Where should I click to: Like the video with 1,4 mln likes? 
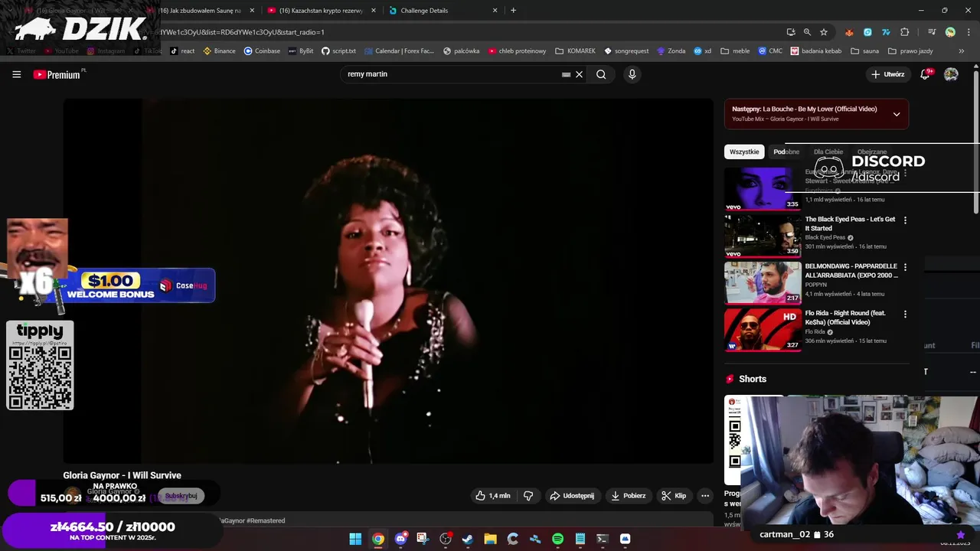pos(492,496)
